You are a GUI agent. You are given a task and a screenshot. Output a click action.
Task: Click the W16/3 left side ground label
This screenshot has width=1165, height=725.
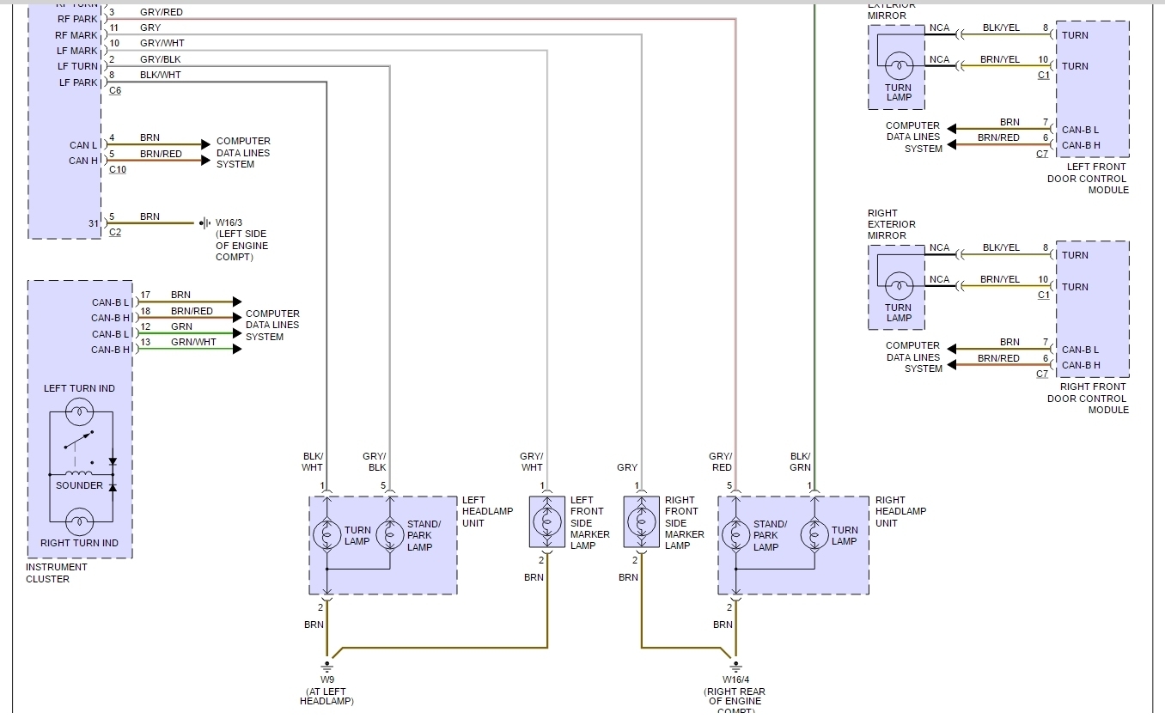pos(242,240)
